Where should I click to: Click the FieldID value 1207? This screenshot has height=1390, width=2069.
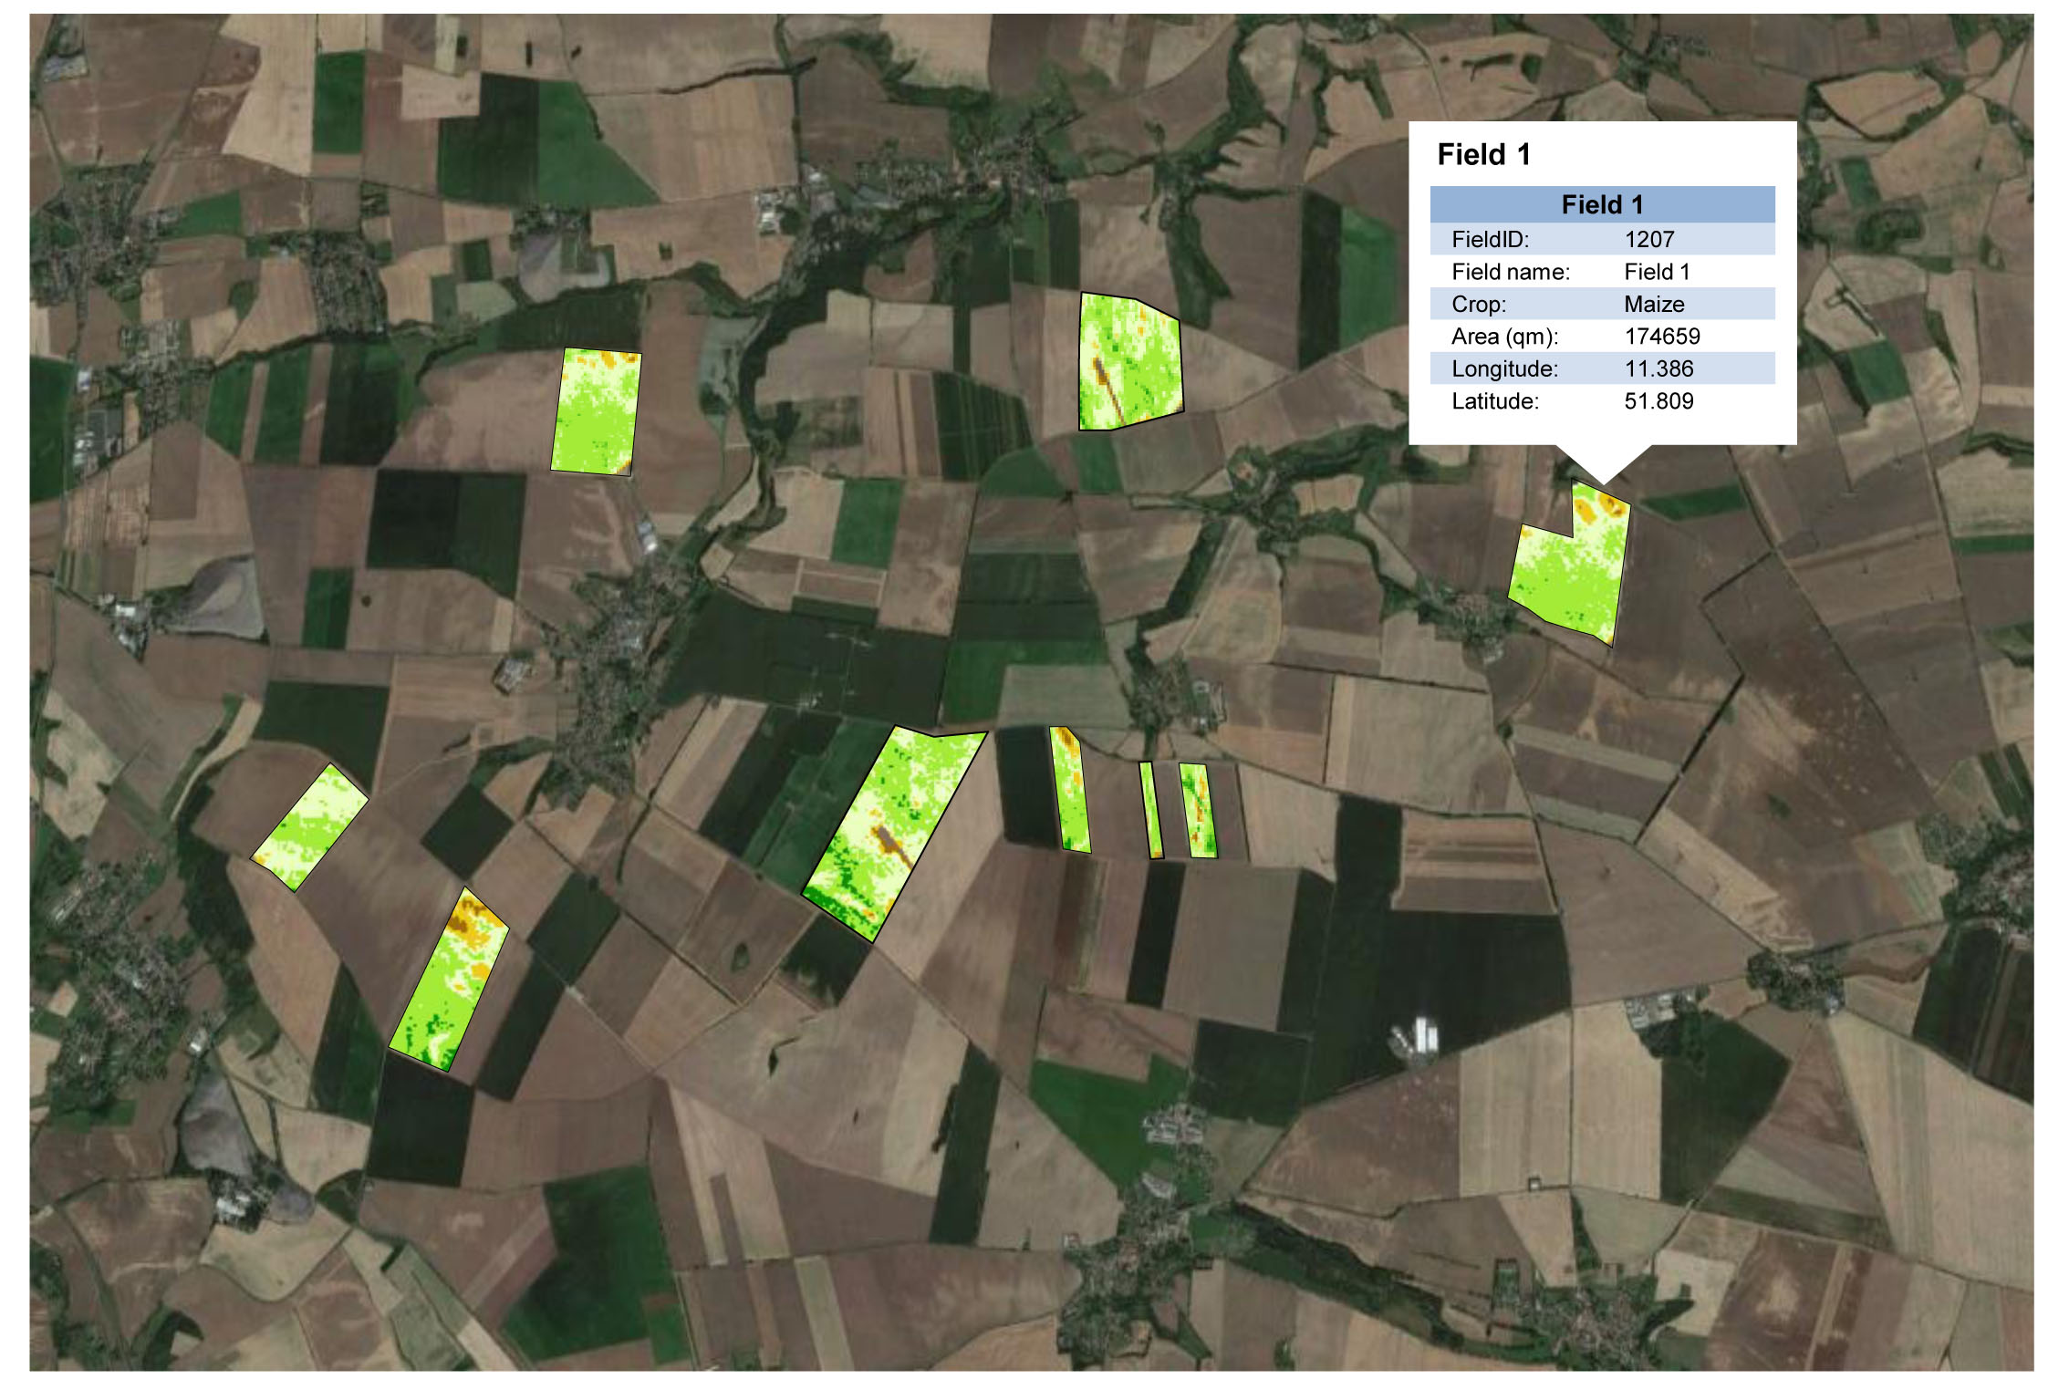pyautogui.click(x=1649, y=240)
